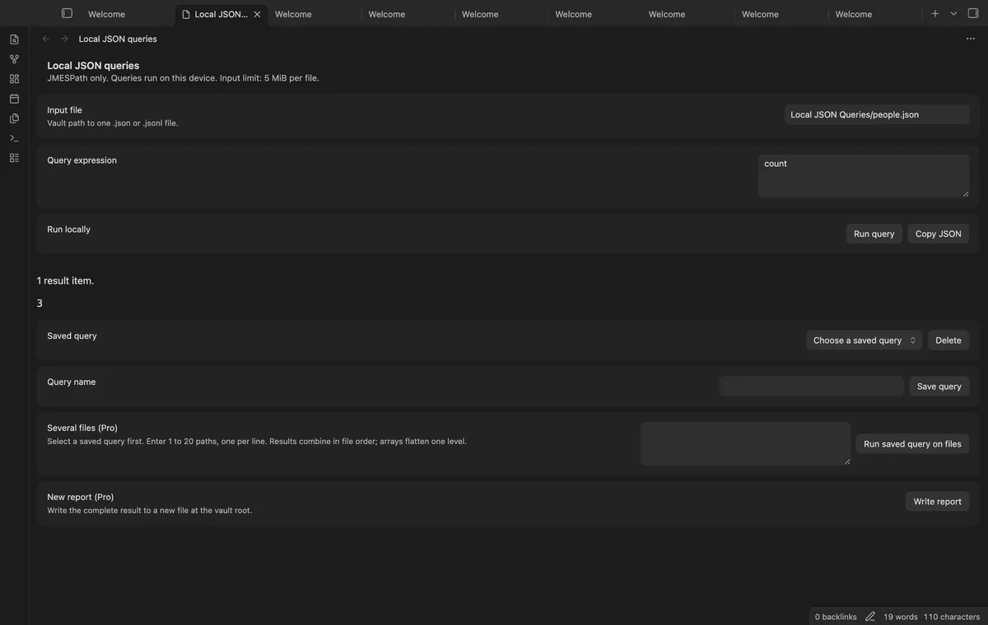
Task: Click the 0 backlinks status entry
Action: click(x=836, y=617)
